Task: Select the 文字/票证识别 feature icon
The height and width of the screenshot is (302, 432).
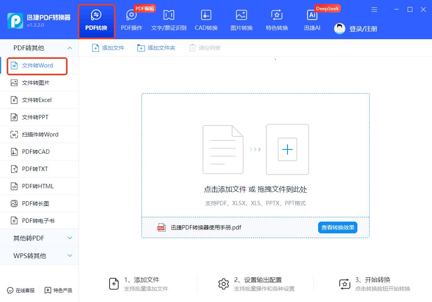Action: pos(168,20)
